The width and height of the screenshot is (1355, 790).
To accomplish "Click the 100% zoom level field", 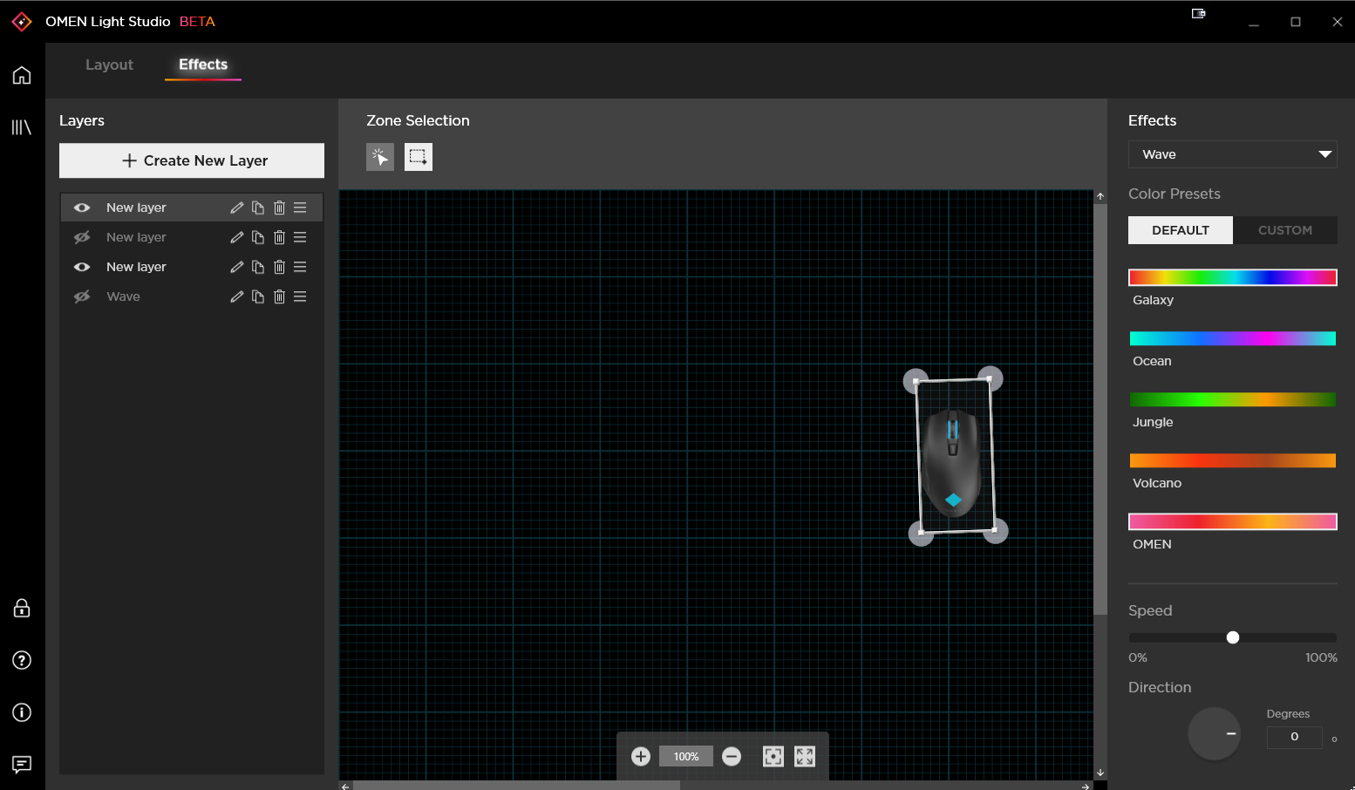I will (x=686, y=756).
